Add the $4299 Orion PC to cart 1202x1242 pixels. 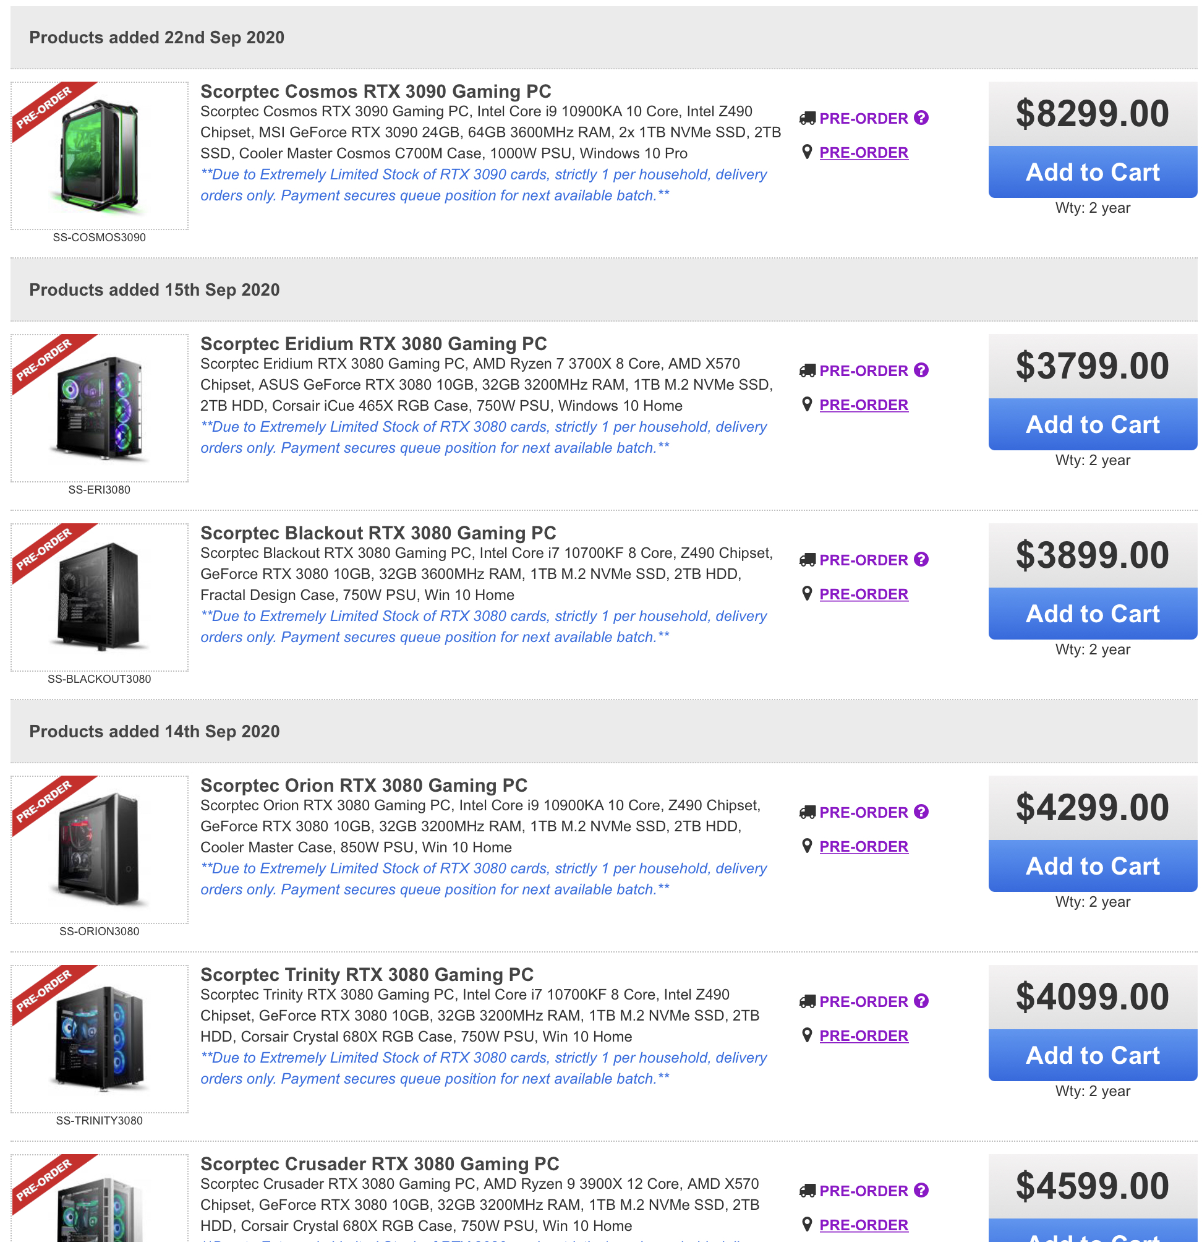pyautogui.click(x=1092, y=866)
